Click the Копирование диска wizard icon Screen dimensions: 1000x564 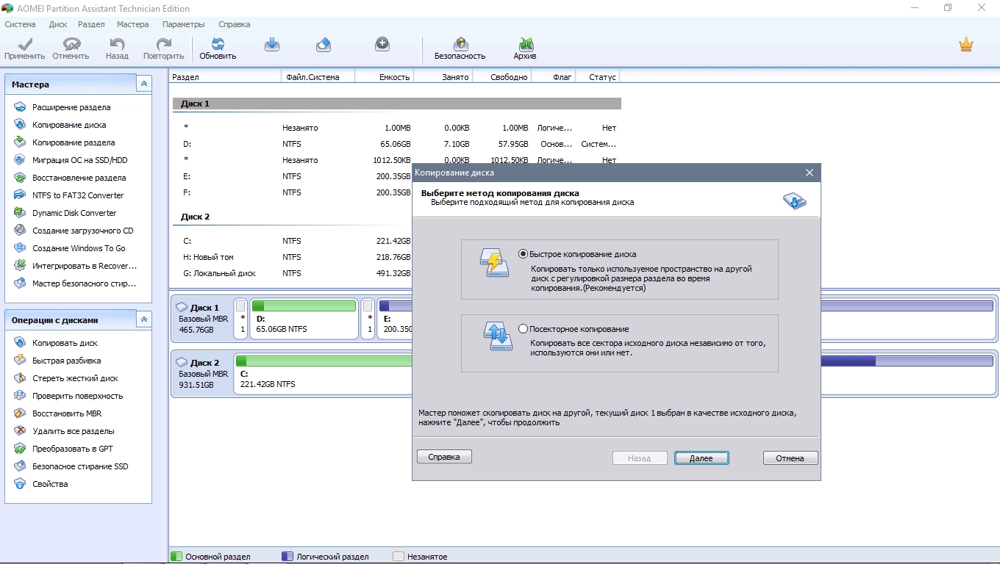pos(20,125)
